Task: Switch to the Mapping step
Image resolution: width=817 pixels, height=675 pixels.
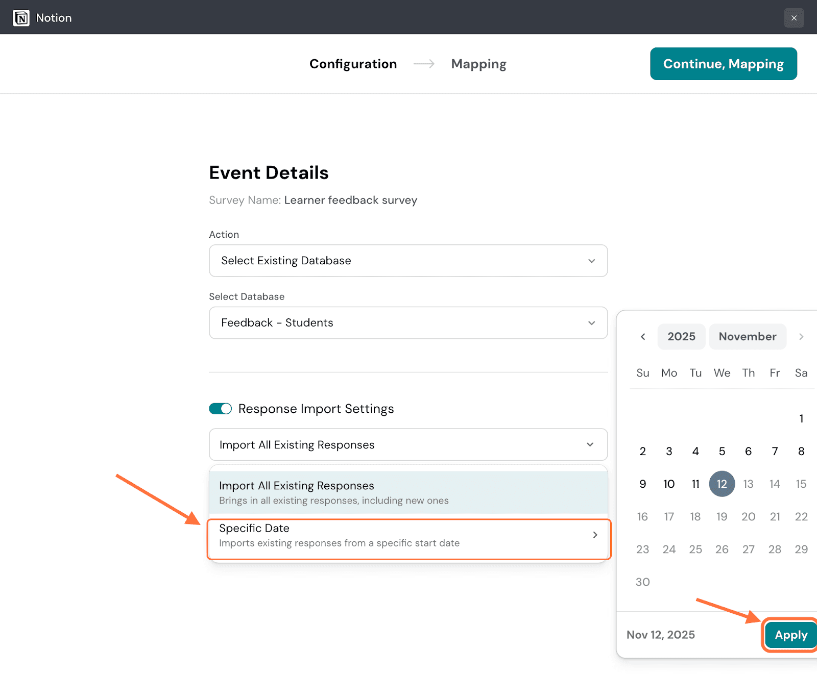Action: point(478,64)
